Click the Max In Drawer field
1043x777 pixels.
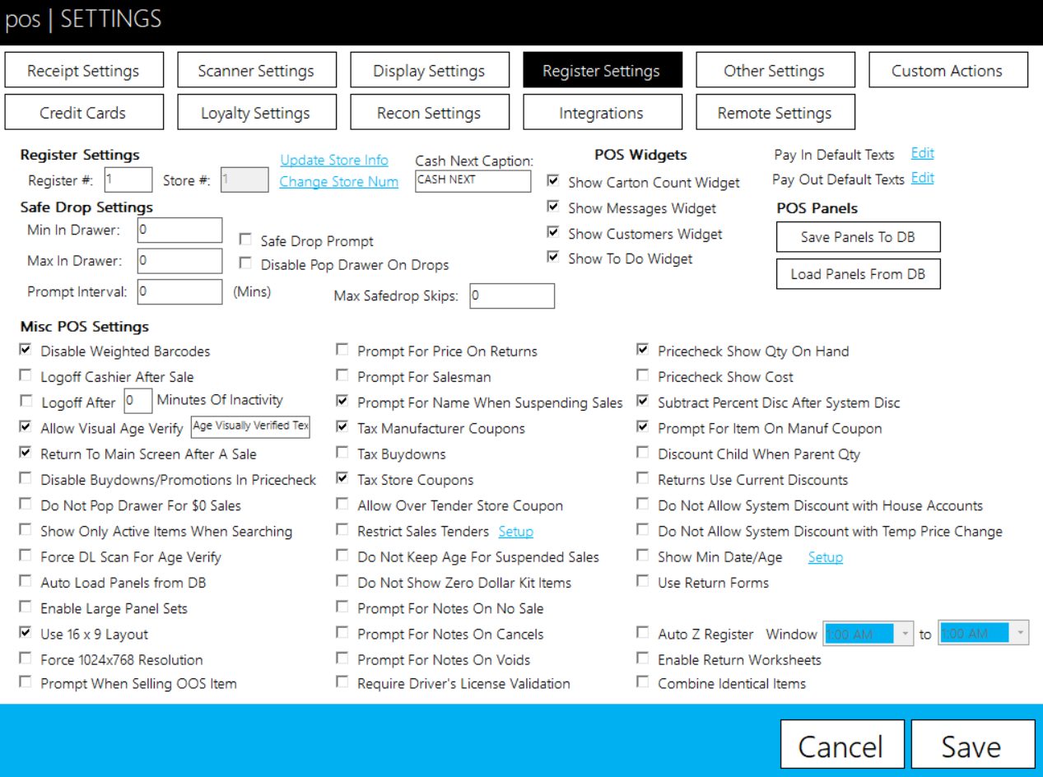point(179,261)
